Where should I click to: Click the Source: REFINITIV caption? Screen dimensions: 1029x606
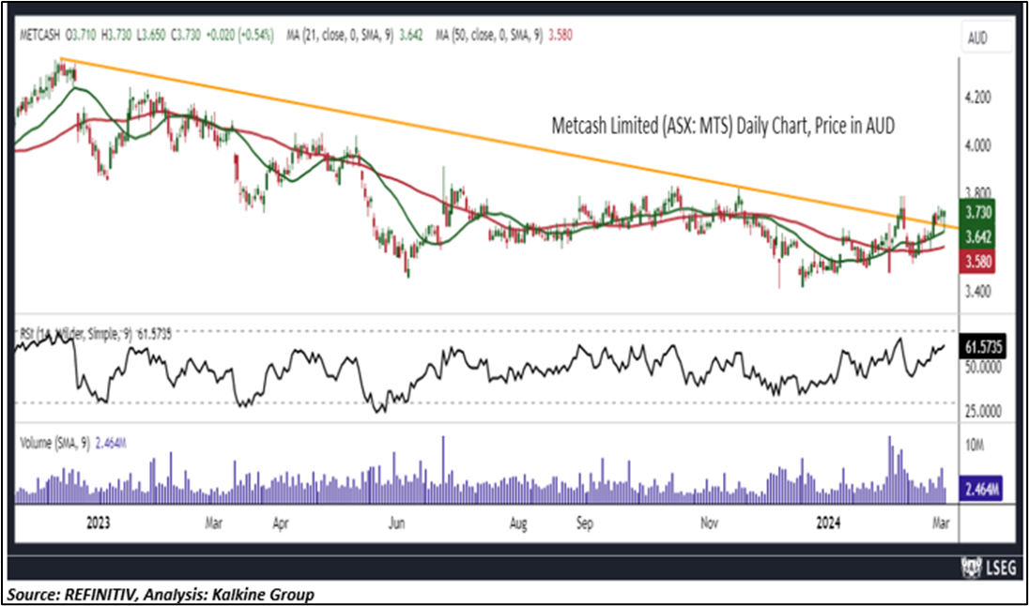(x=161, y=594)
